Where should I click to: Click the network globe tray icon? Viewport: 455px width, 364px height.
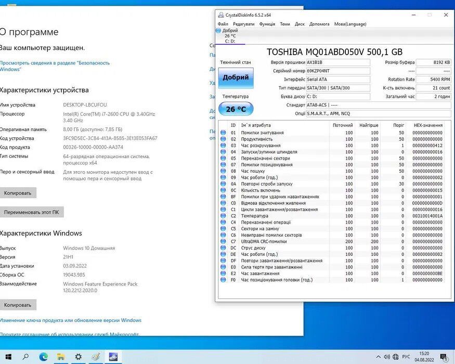click(396, 357)
